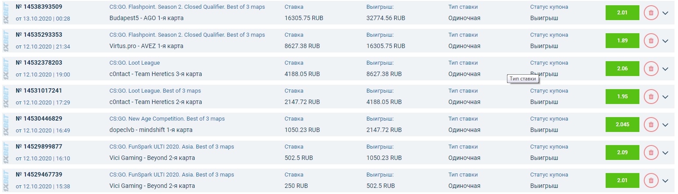Select coupon number № 14531017241
The height and width of the screenshot is (194, 678).
[39, 91]
